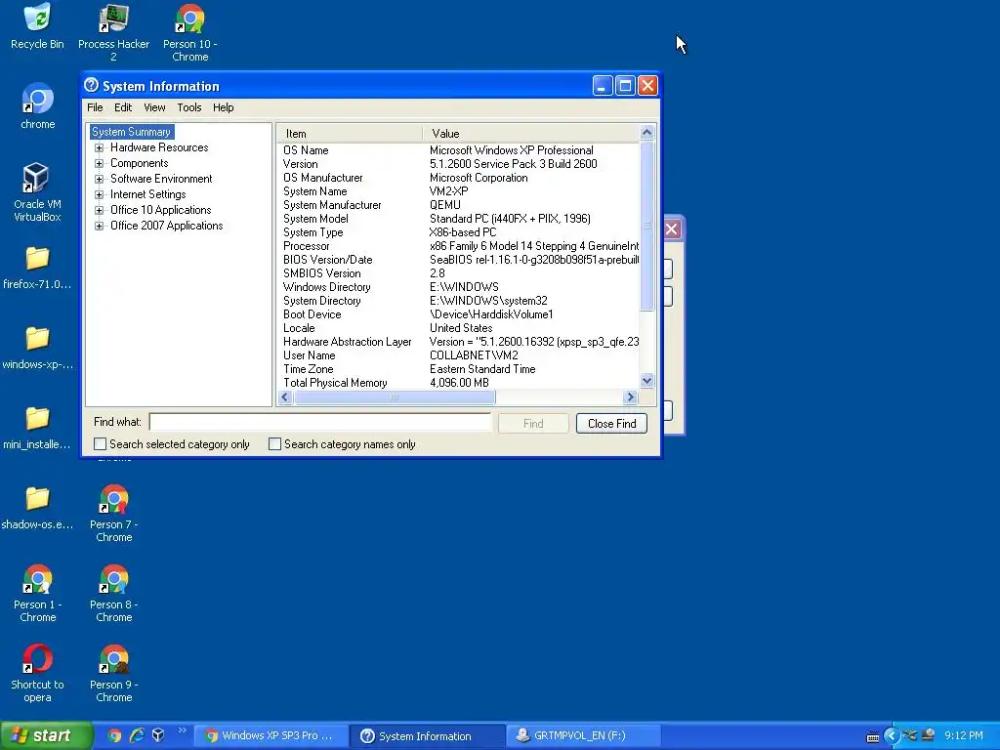Select Person 8 - Chrome shortcut

pyautogui.click(x=113, y=593)
